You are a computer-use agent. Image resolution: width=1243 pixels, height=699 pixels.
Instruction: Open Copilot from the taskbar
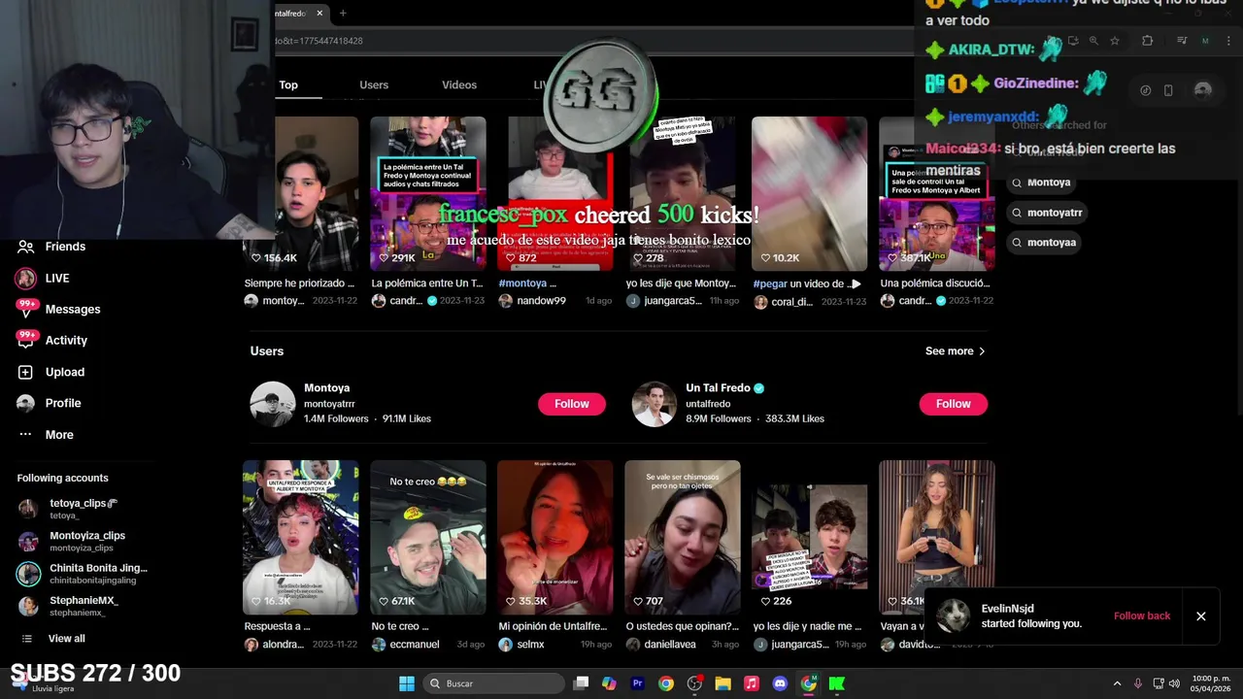coord(609,683)
